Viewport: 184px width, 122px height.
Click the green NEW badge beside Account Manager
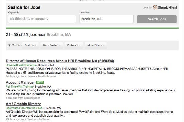coord(40,82)
